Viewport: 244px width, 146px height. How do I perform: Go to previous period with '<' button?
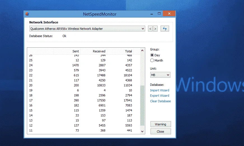[x=150, y=29]
